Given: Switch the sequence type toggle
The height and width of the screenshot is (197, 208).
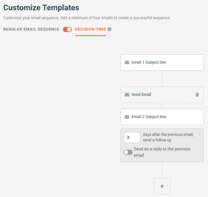Looking at the screenshot, I should tap(67, 29).
